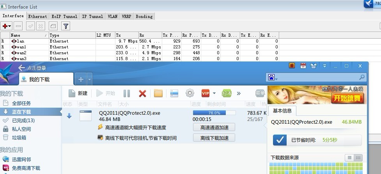Click the magnifier search icon
The height and width of the screenshot is (174, 381).
[362, 78]
